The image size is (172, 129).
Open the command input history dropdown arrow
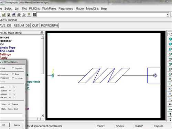pos(168,14)
